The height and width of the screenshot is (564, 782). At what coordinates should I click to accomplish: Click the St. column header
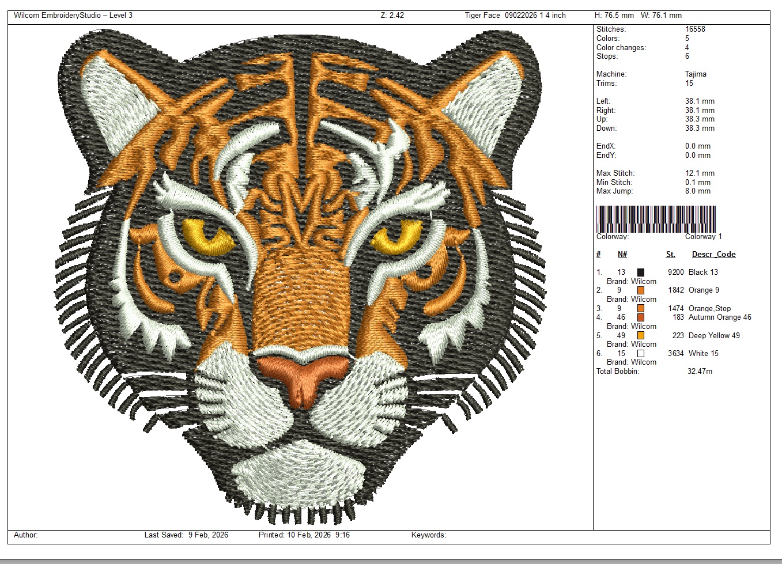coord(670,255)
